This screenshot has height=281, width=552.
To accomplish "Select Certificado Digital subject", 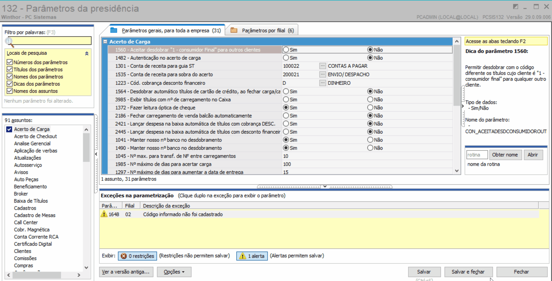I will click(x=33, y=244).
